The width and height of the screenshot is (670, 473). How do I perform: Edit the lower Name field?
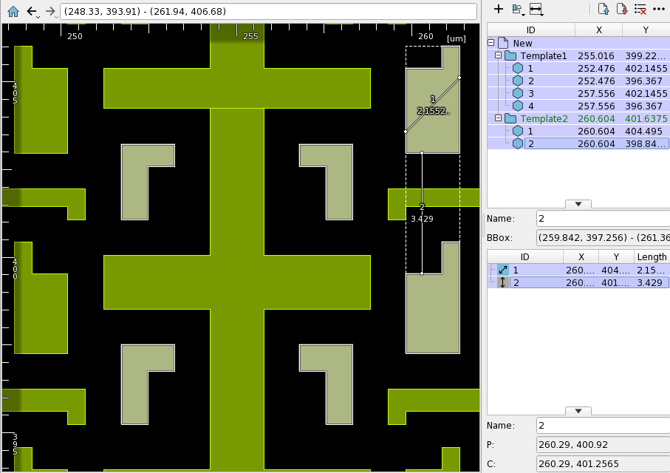coord(603,426)
